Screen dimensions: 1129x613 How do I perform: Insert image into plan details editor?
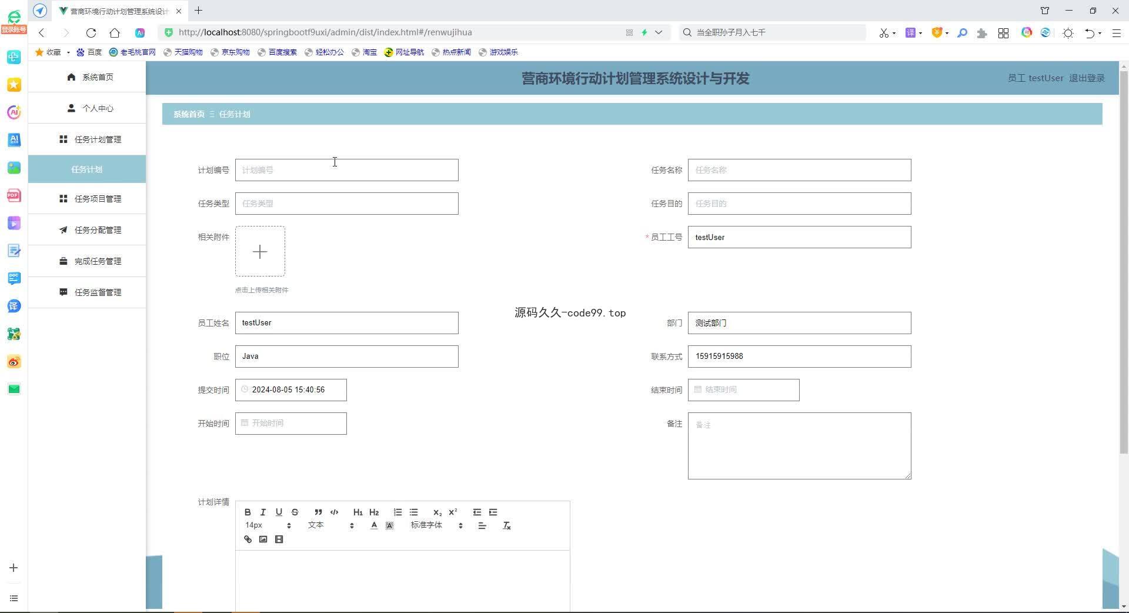pyautogui.click(x=263, y=539)
